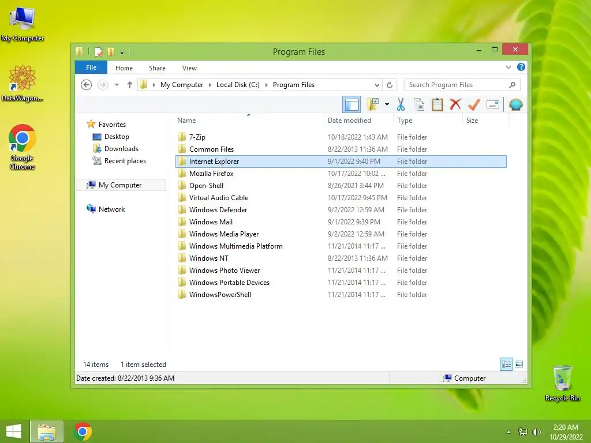591x443 pixels.
Task: Select My Computer in navigation pane
Action: 121,185
